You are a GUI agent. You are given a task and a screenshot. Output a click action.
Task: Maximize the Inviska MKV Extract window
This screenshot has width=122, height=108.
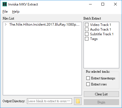103,4
